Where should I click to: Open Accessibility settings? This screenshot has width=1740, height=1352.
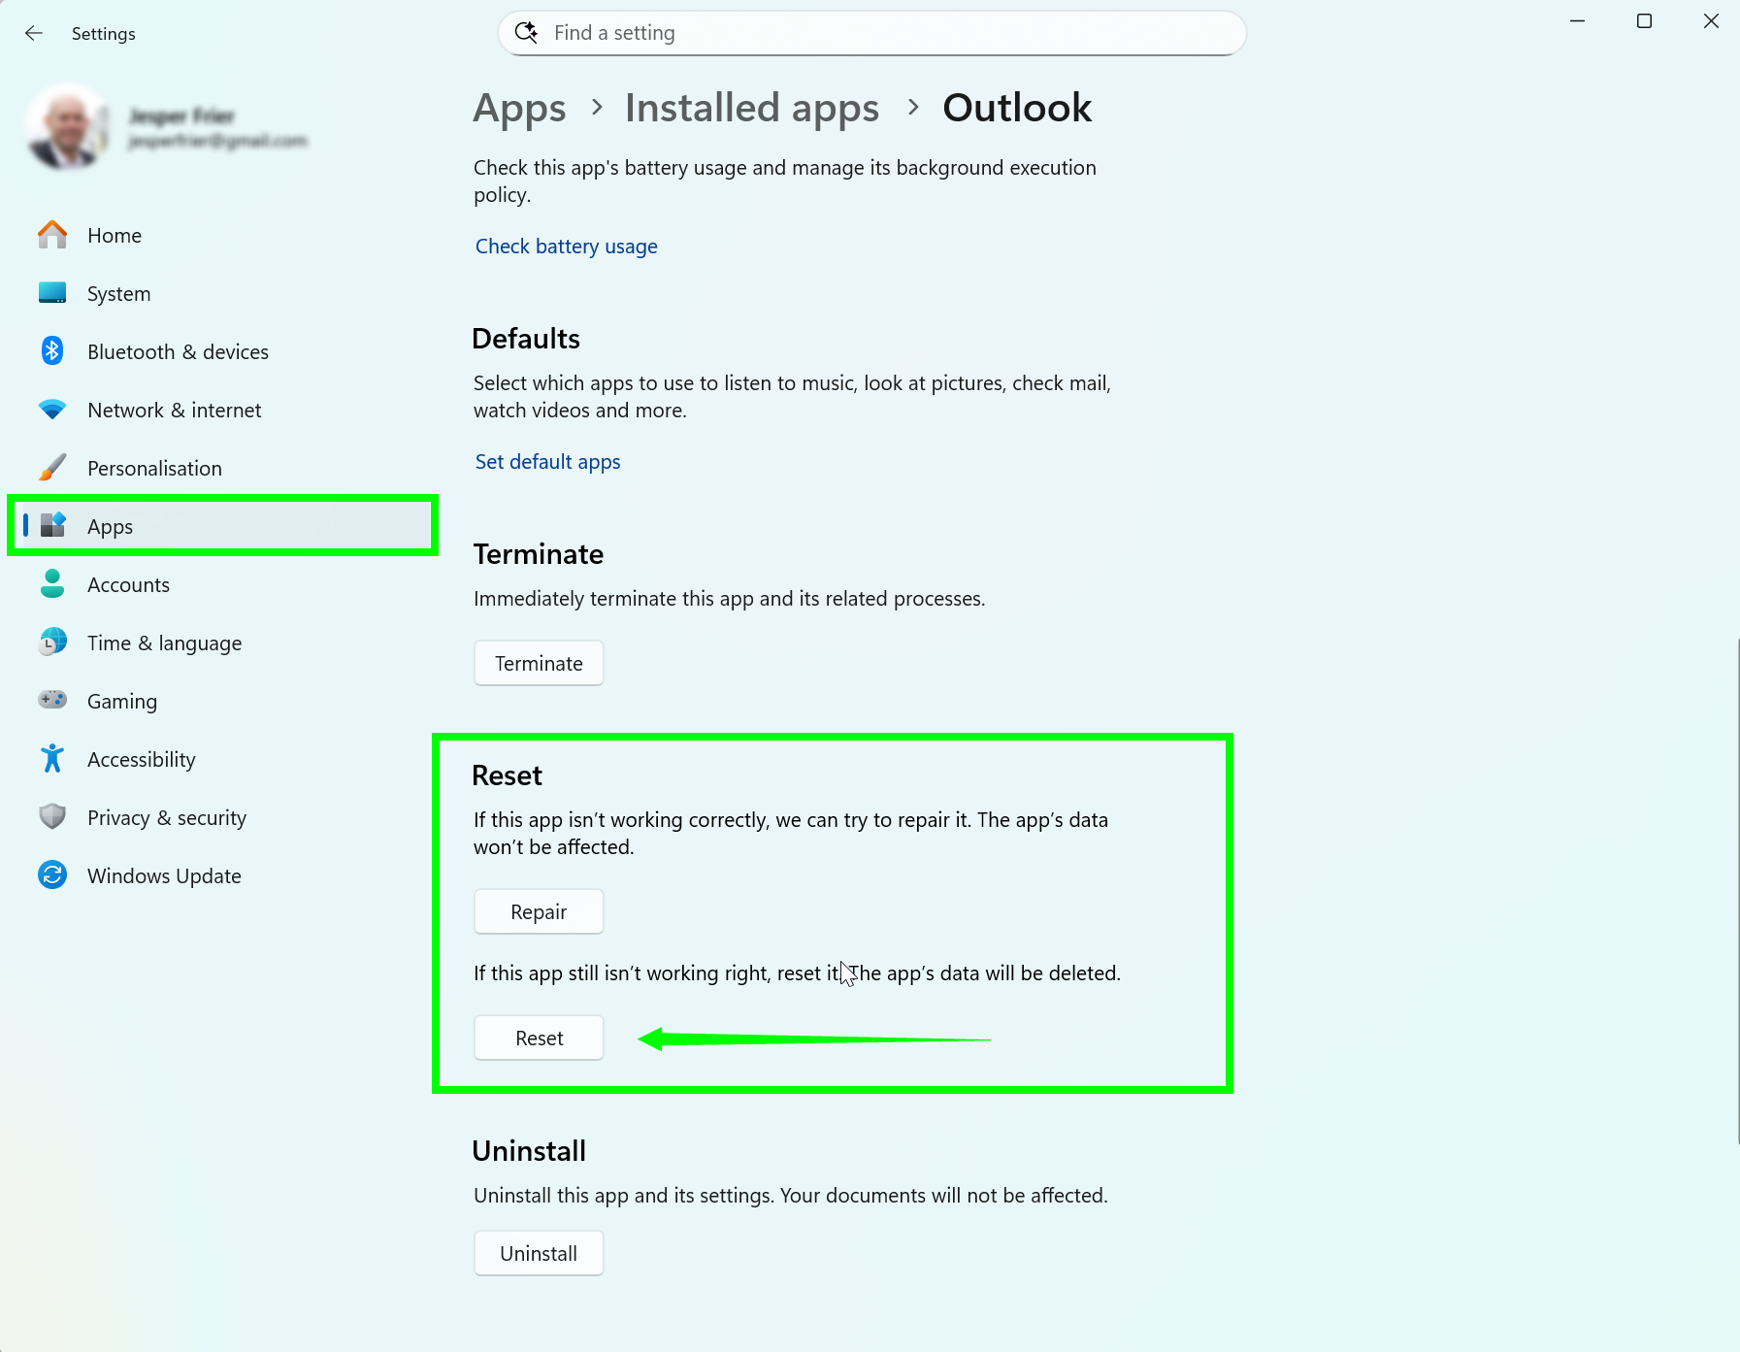(x=222, y=759)
